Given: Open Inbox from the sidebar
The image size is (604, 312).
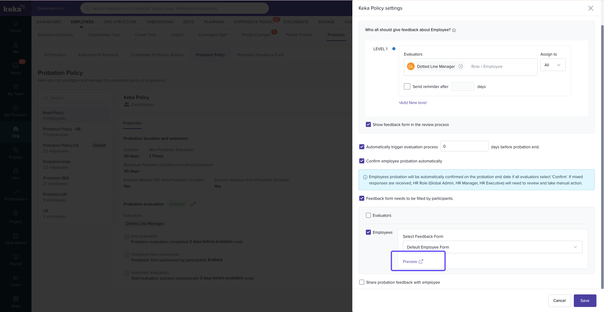Looking at the screenshot, I should 16,68.
